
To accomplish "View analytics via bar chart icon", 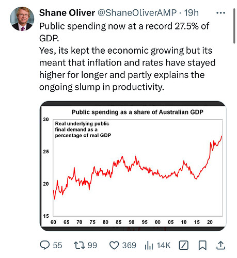I will coord(149,245).
